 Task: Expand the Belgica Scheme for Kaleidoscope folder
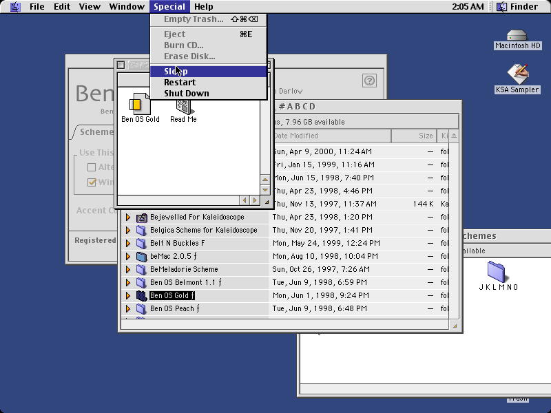point(128,231)
